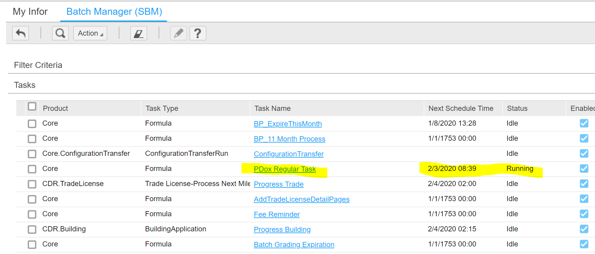595x254 pixels.
Task: Expand the Filter Criteria section
Action: pyautogui.click(x=38, y=65)
